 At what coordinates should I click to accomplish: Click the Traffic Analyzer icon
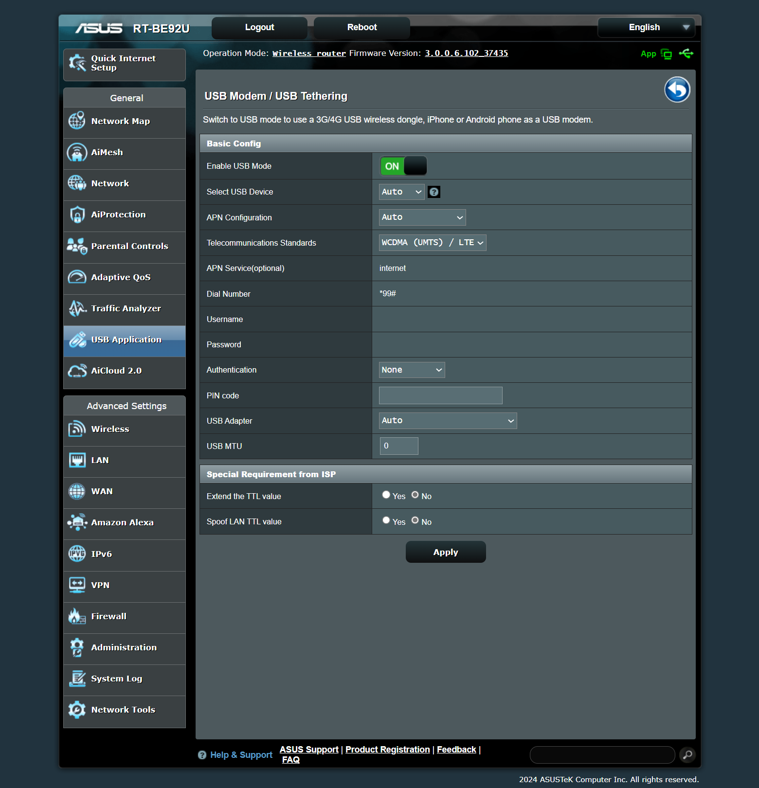point(77,308)
